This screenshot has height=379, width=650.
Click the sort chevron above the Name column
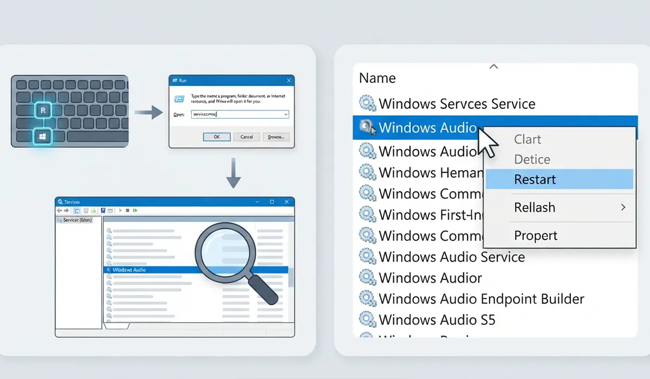[x=493, y=67]
